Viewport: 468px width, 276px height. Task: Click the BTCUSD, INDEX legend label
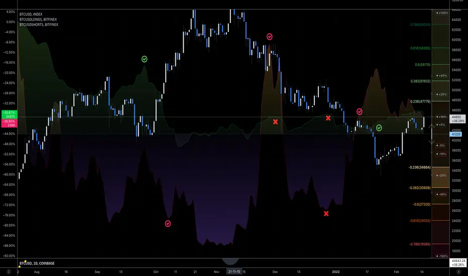coord(31,14)
